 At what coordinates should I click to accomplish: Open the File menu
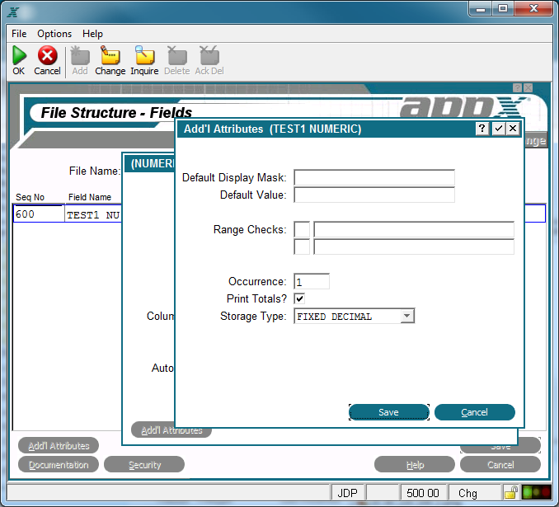19,34
